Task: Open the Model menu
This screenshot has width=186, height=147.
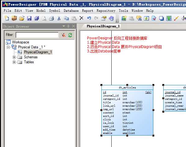Action: (41, 11)
